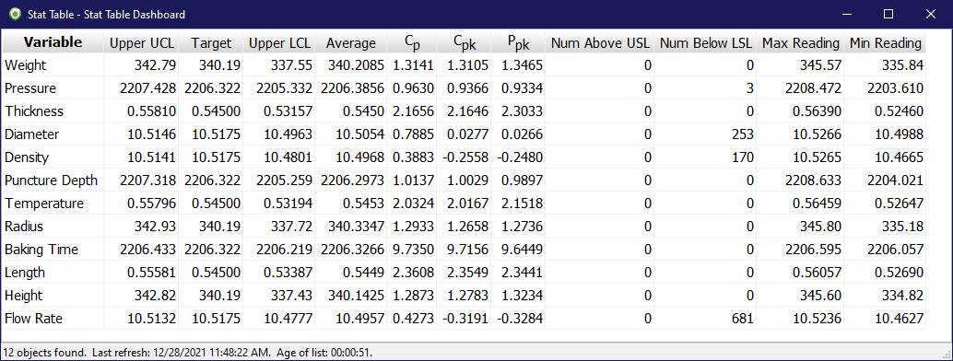
Task: Sort table by Target column header
Action: 211,43
